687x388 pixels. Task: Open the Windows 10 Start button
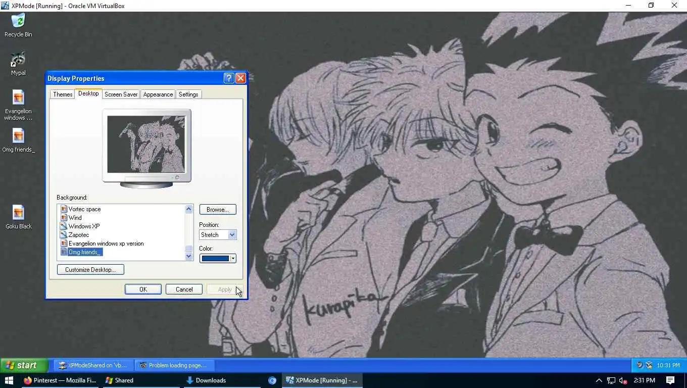click(x=9, y=380)
